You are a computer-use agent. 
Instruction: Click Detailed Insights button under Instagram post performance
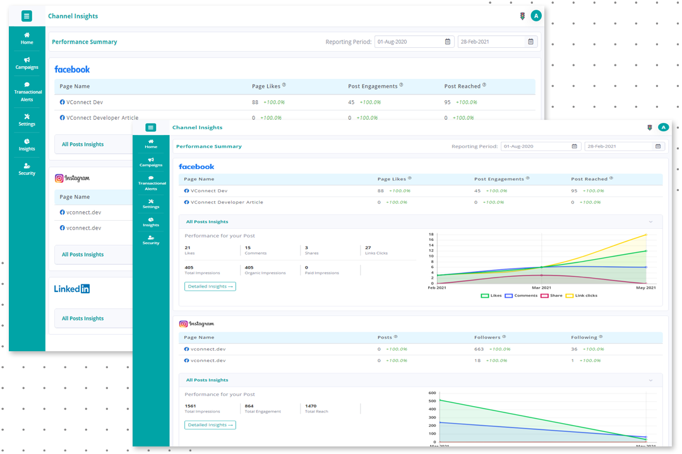pos(210,425)
